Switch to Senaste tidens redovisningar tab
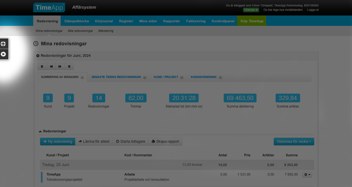The image size is (352, 187). point(116,77)
